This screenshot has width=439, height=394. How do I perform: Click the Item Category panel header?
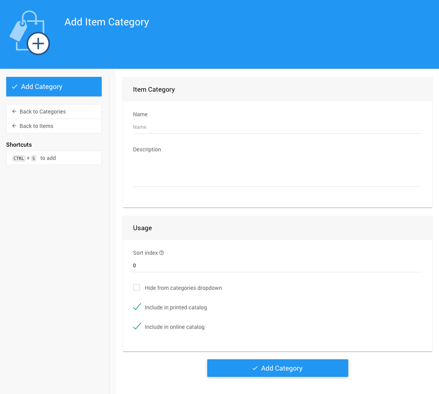click(277, 89)
